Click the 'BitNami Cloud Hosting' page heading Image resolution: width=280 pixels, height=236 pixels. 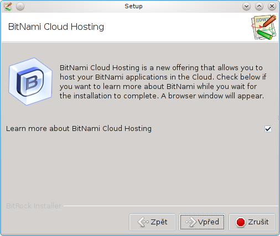[x=56, y=27]
